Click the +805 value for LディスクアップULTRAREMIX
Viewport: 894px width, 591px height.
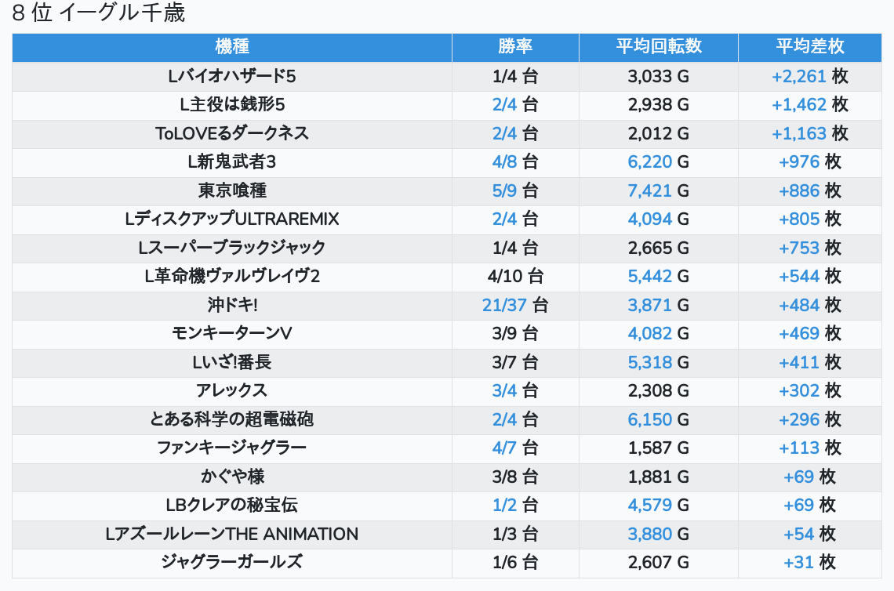799,219
